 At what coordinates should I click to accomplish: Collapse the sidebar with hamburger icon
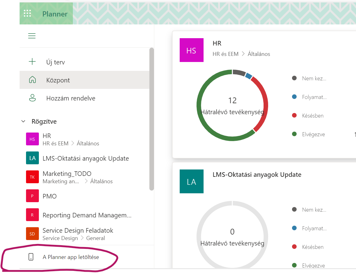(x=32, y=36)
